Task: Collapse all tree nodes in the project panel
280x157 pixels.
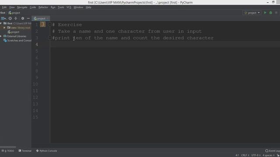Action: 16,18
